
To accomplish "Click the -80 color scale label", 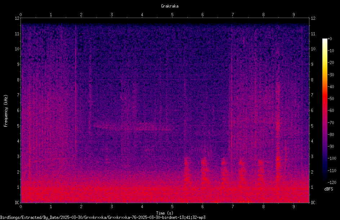I will click(331, 135).
